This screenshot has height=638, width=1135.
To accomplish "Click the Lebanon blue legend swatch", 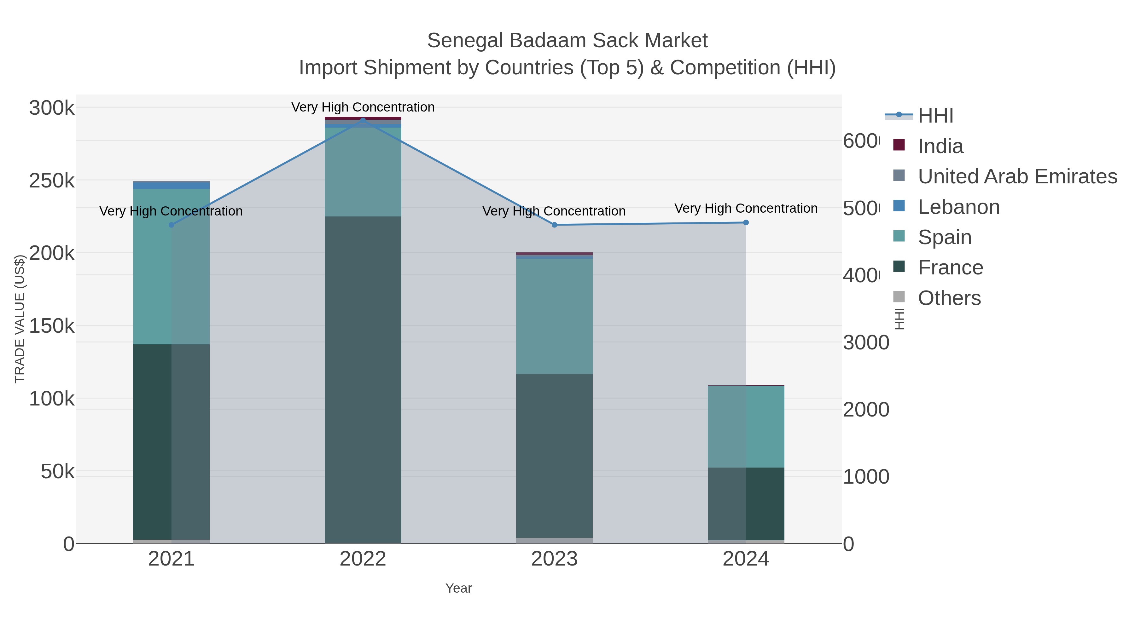I will click(x=899, y=206).
